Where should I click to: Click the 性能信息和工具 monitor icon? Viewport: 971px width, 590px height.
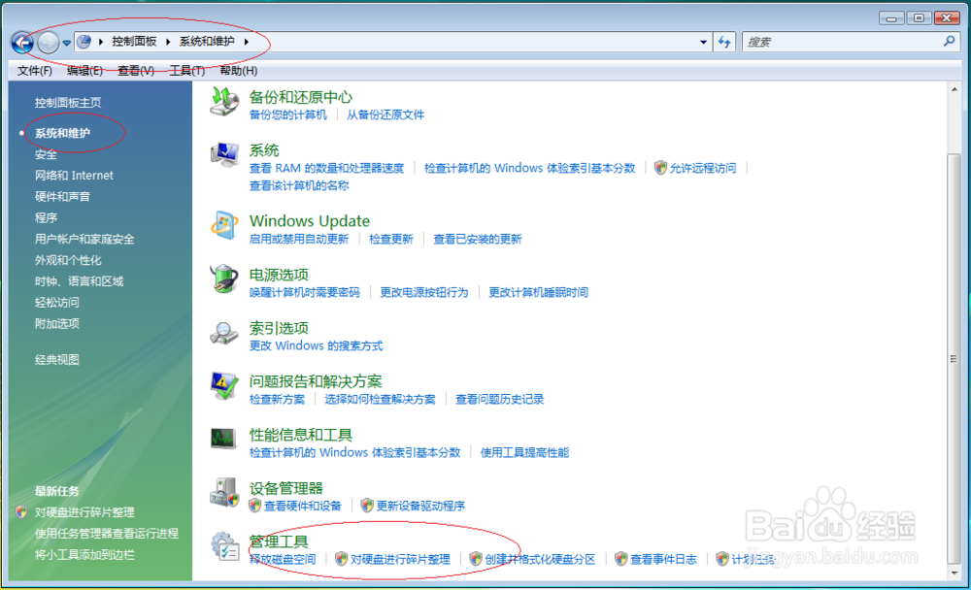tap(223, 439)
